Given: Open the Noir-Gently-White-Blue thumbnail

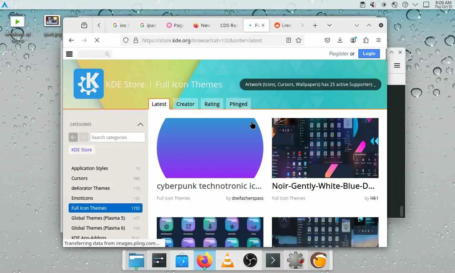Looking at the screenshot, I should 325,148.
